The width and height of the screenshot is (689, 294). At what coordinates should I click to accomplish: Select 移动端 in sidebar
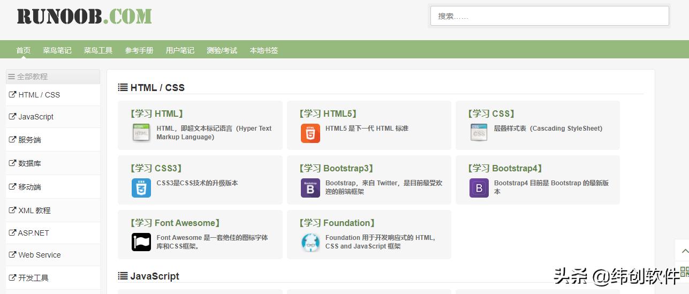pyautogui.click(x=53, y=187)
